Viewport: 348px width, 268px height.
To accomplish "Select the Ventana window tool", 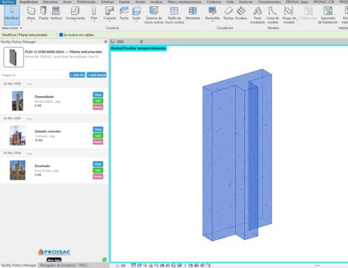I will [x=56, y=13].
